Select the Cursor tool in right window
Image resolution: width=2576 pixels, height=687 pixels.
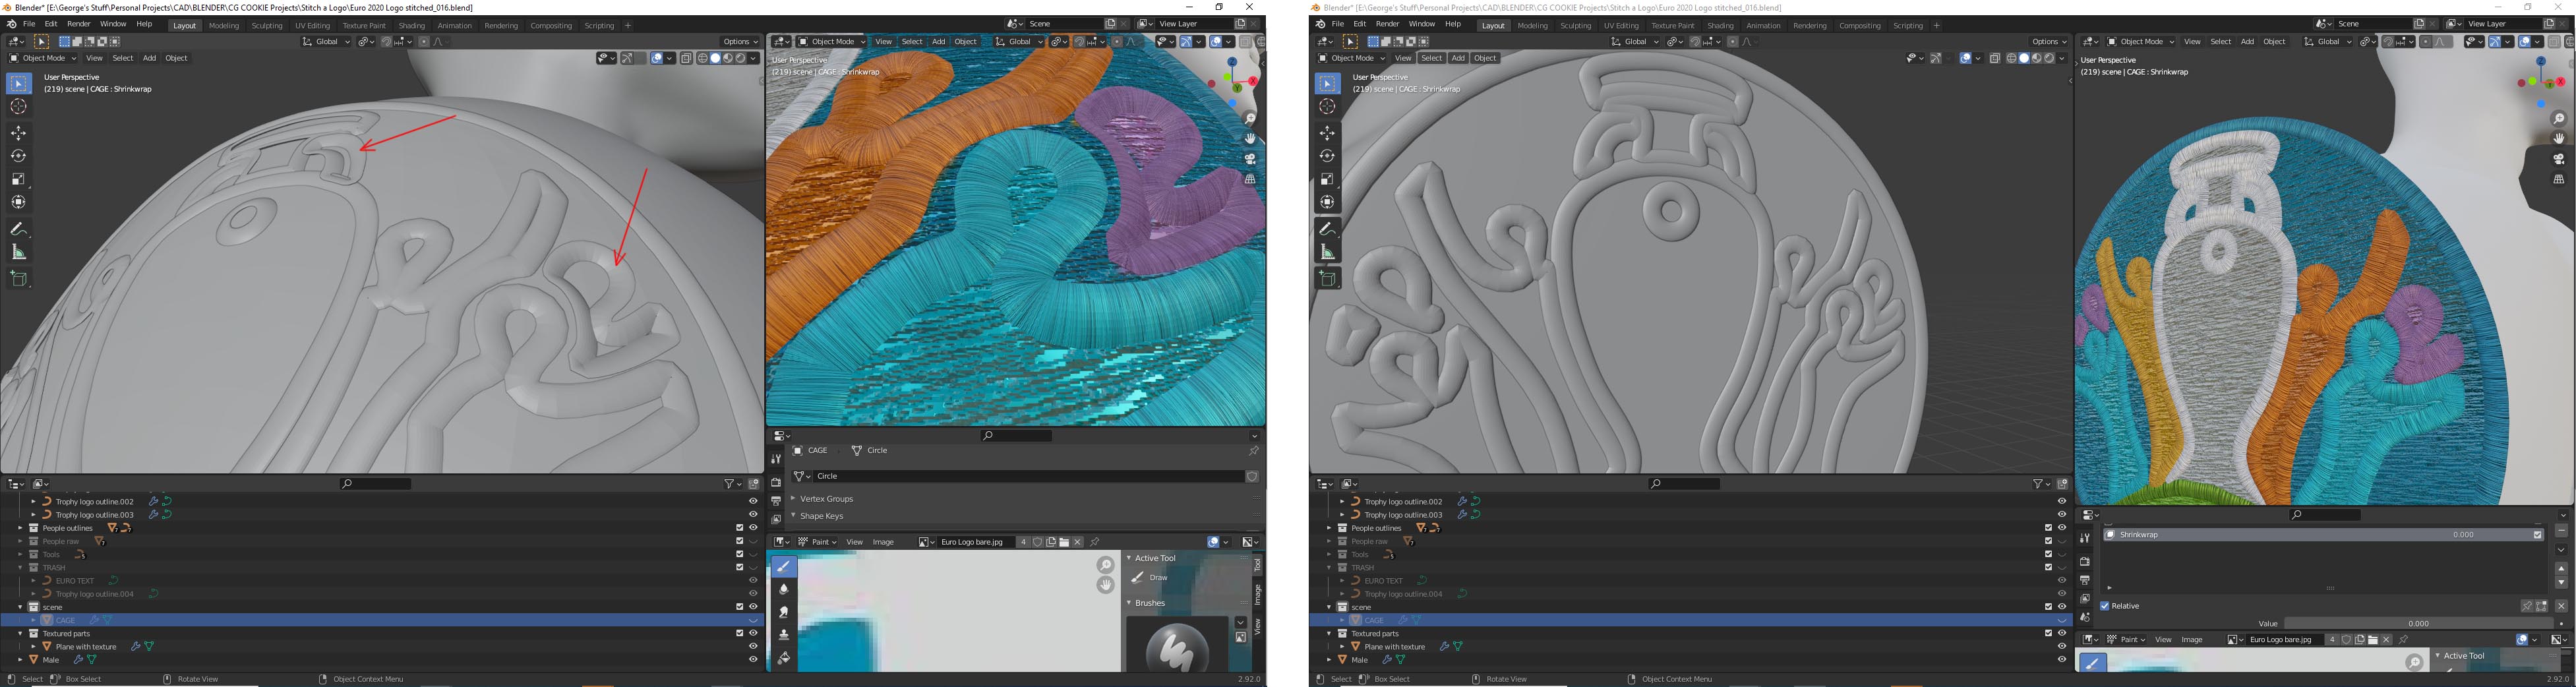[x=1327, y=107]
